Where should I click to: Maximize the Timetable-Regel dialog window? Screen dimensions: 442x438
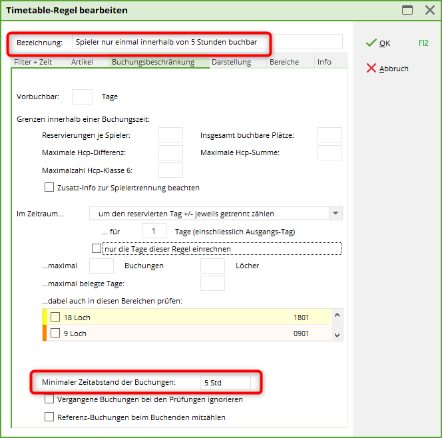407,10
